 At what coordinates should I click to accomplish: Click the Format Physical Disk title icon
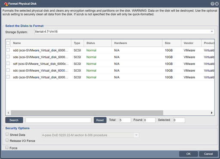click(6, 4)
